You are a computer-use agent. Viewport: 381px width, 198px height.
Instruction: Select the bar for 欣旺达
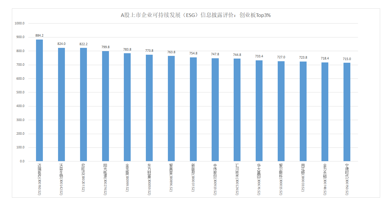(x=84, y=105)
